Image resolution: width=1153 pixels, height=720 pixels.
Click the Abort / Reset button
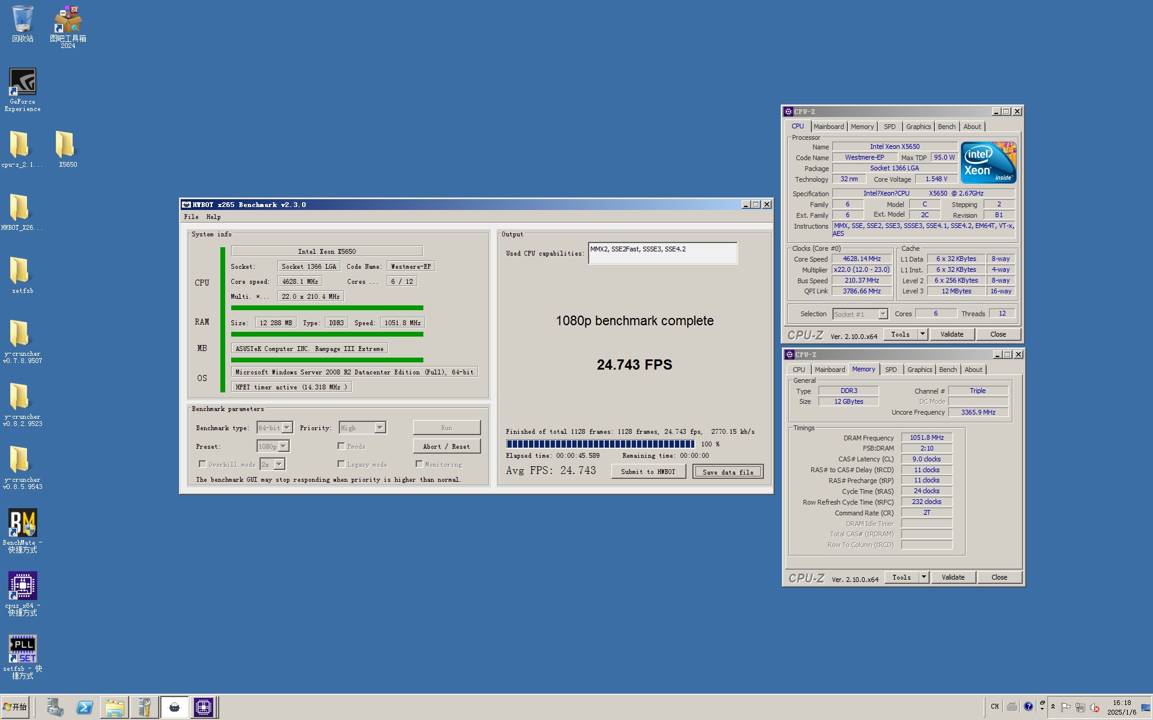(x=446, y=446)
